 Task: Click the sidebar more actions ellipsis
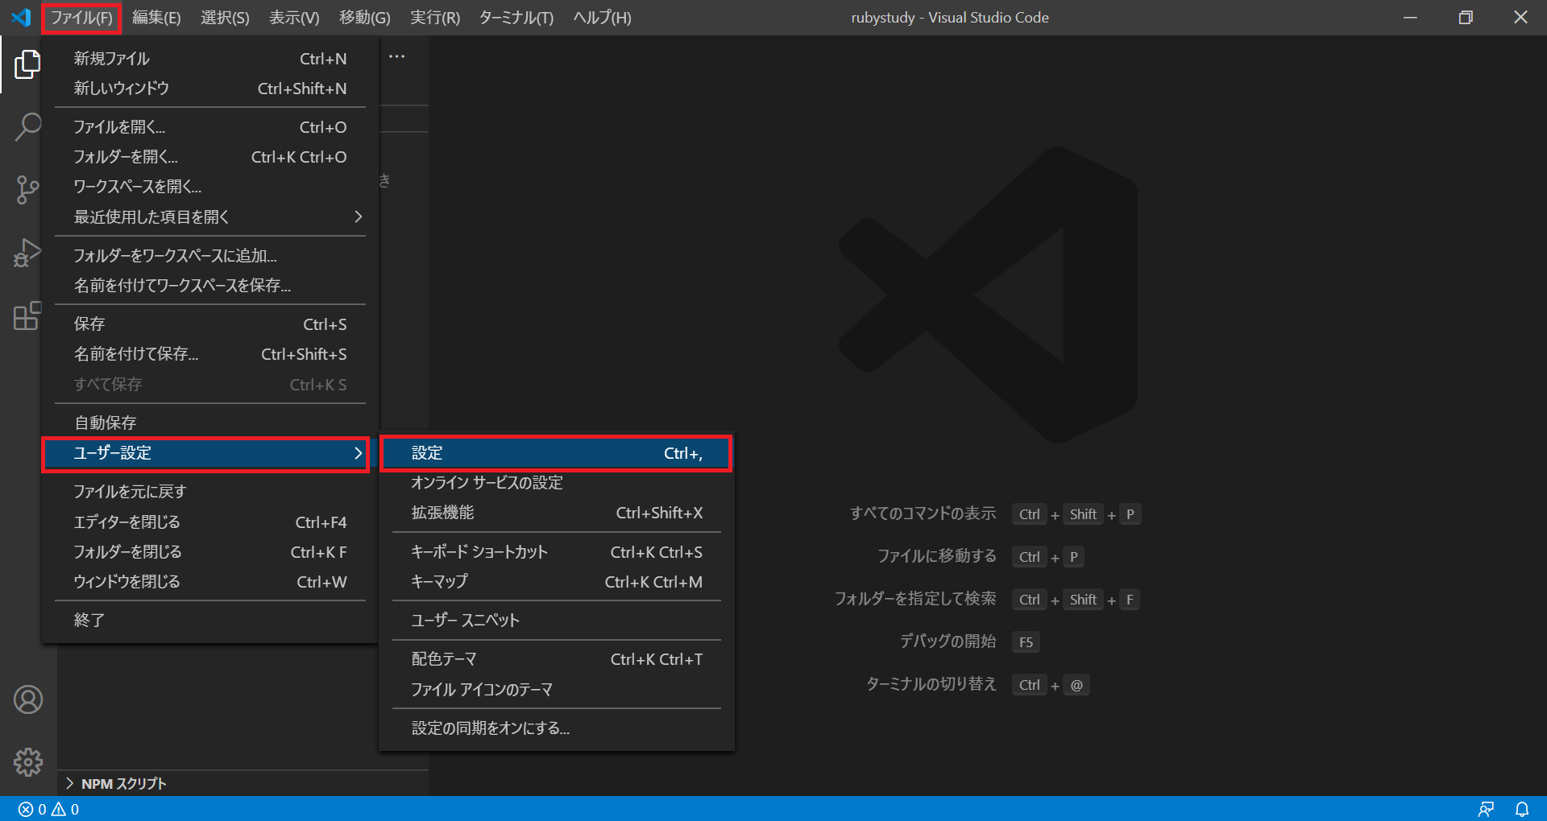396,56
